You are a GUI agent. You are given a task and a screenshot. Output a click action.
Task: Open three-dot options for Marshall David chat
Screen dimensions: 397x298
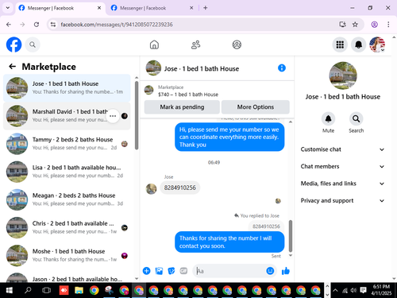click(x=113, y=116)
